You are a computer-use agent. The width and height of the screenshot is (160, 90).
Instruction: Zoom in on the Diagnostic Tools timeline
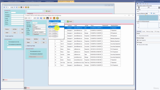pos(143,4)
